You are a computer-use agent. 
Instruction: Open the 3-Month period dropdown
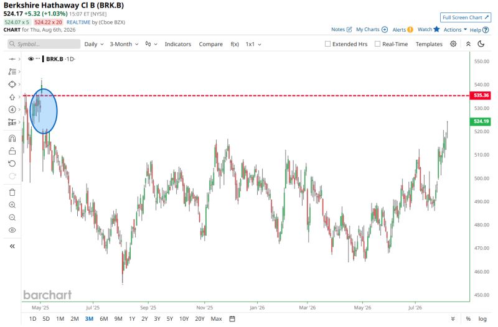pos(124,44)
